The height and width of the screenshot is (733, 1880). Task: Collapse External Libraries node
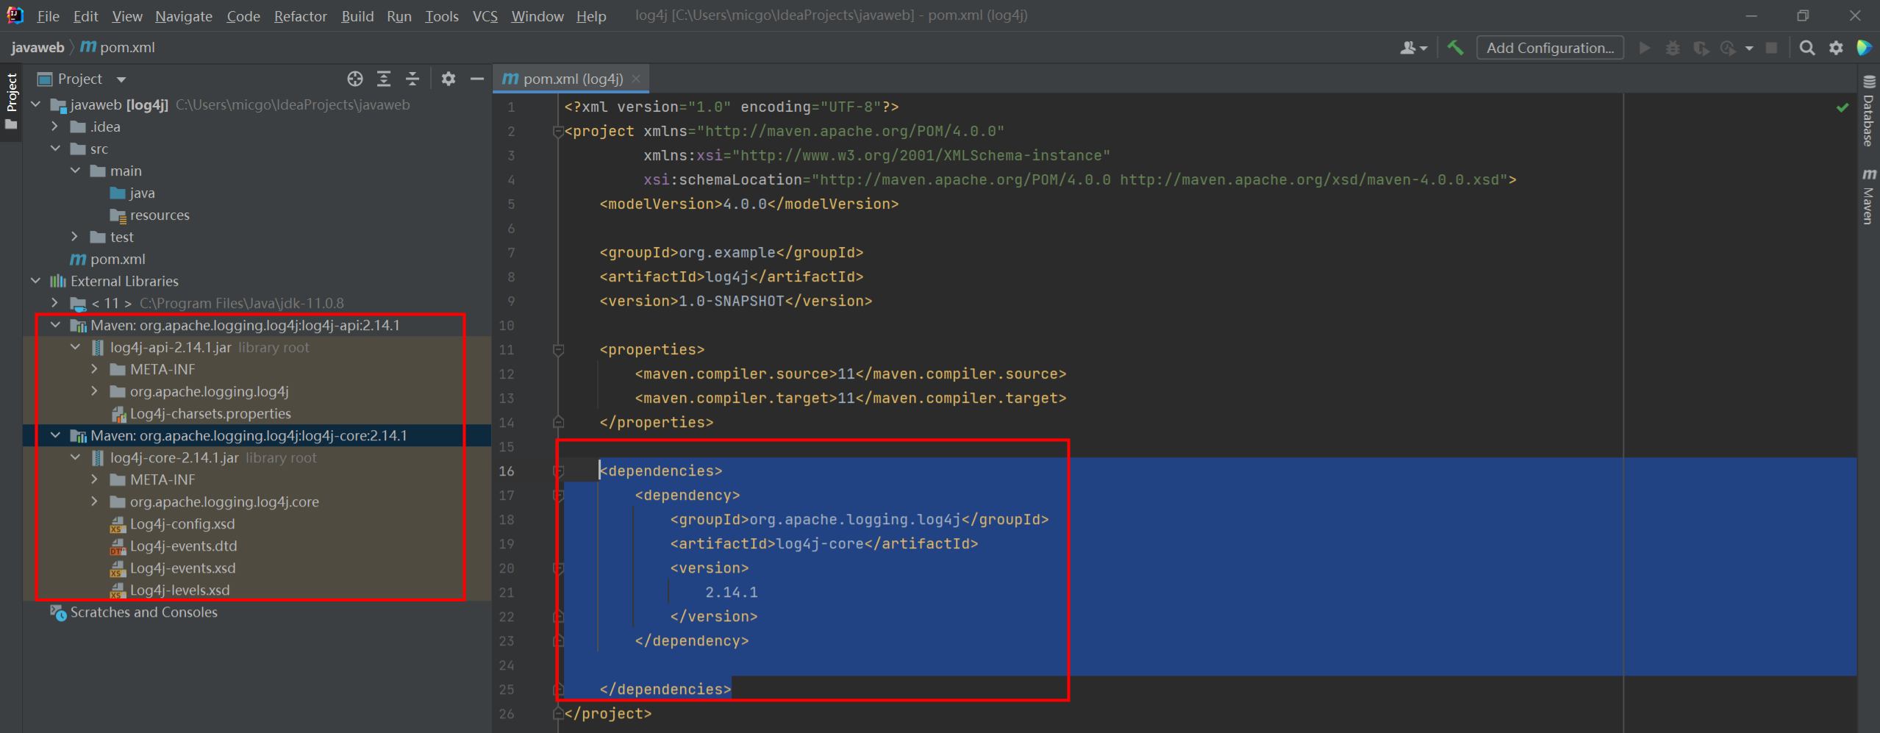[x=36, y=281]
